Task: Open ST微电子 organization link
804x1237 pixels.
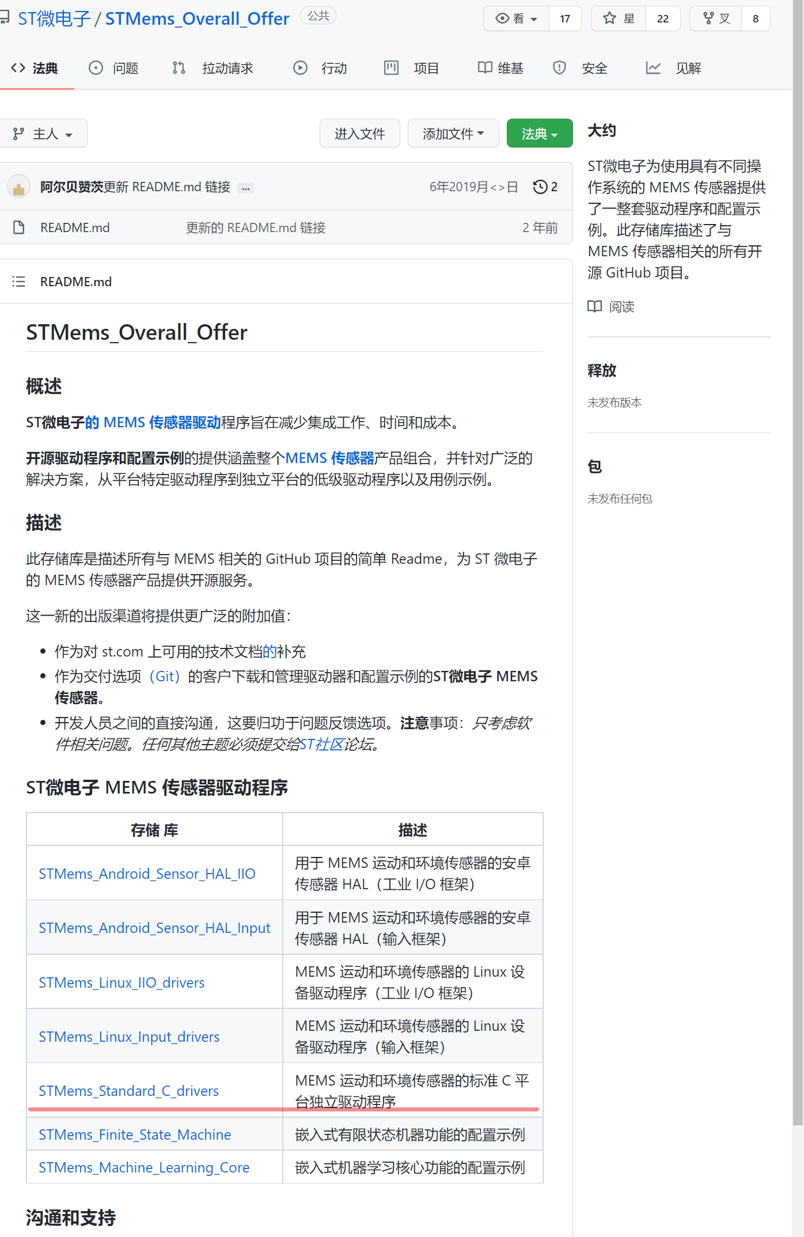Action: pos(54,18)
